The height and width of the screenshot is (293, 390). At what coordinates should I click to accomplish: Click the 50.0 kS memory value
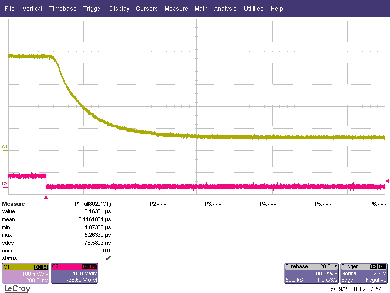[294, 280]
